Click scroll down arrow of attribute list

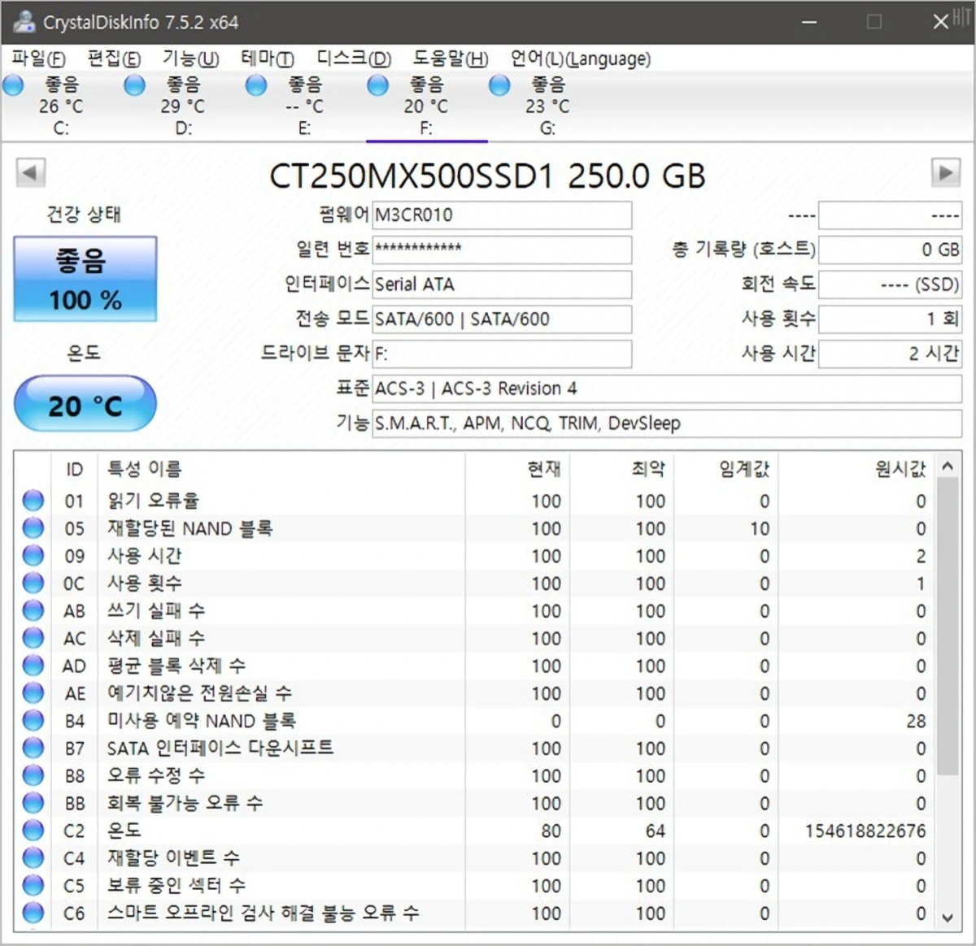[947, 918]
